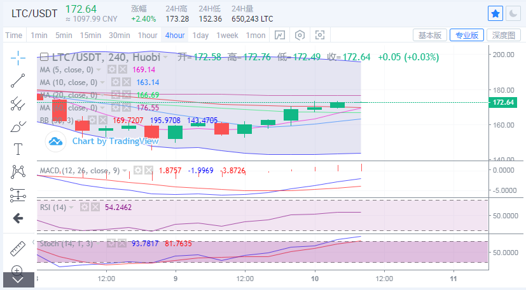Open the Chart by TradingView link
This screenshot has width=526, height=290.
coord(115,142)
